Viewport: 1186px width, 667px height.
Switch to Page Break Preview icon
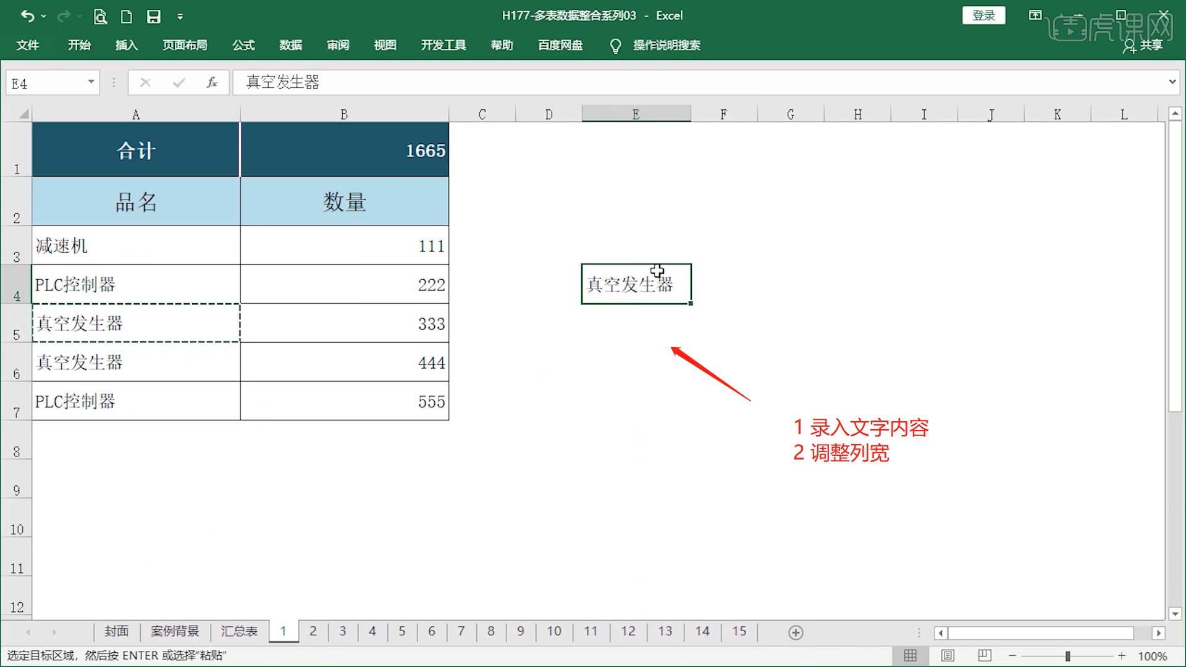[x=985, y=656]
